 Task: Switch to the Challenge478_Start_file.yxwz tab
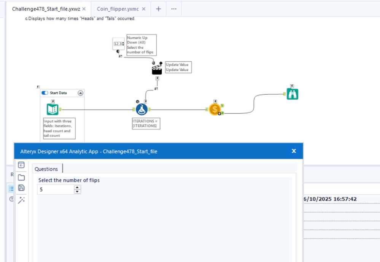click(x=46, y=9)
